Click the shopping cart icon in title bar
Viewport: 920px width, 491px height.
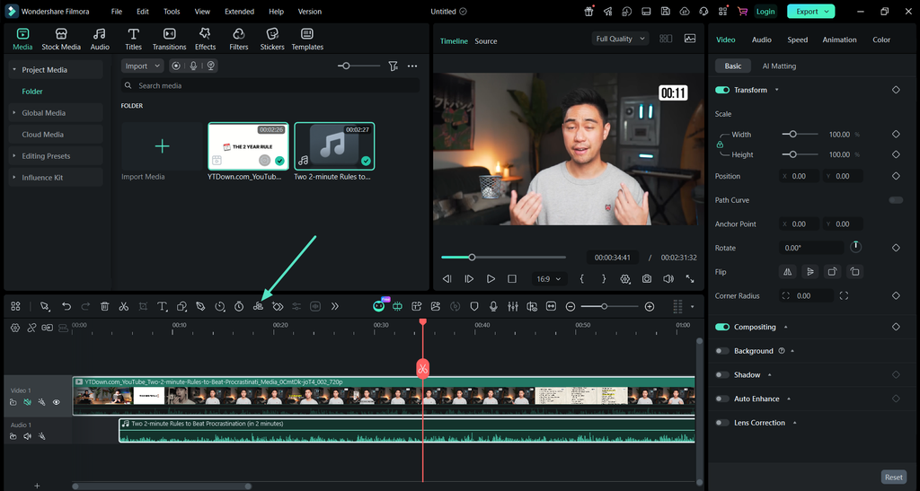click(742, 11)
